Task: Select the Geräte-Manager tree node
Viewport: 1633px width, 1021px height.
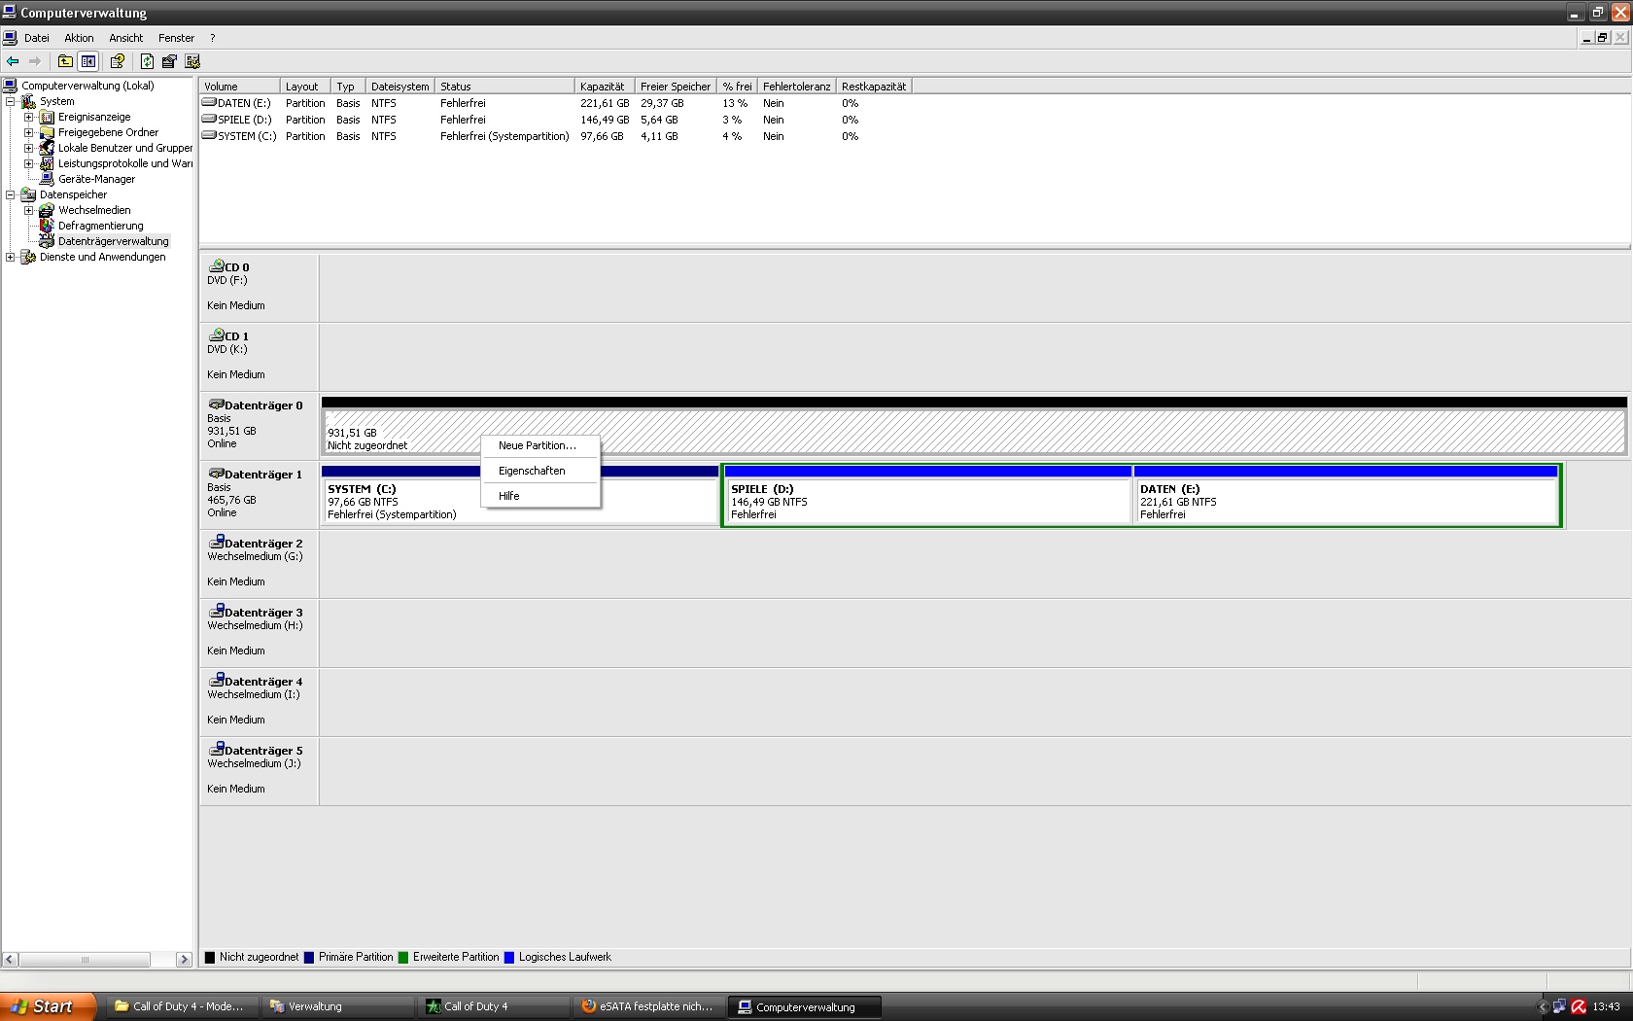Action: 96,179
